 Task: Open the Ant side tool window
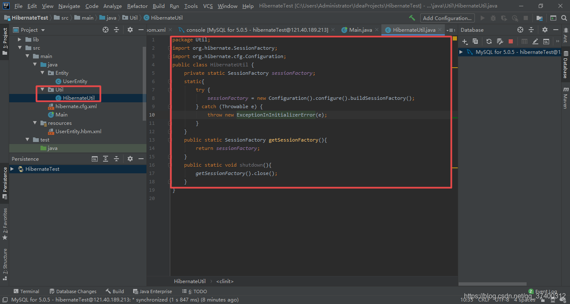pos(565,35)
